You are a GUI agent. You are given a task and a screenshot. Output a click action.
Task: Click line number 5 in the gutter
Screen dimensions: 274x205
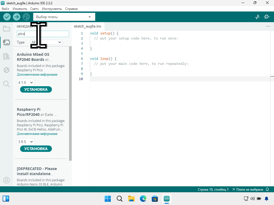tap(82, 53)
